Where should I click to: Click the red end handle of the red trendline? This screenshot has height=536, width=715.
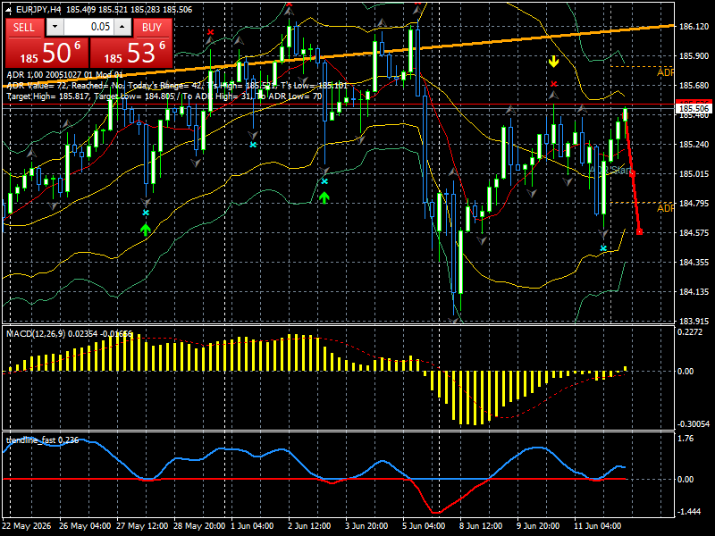click(639, 232)
